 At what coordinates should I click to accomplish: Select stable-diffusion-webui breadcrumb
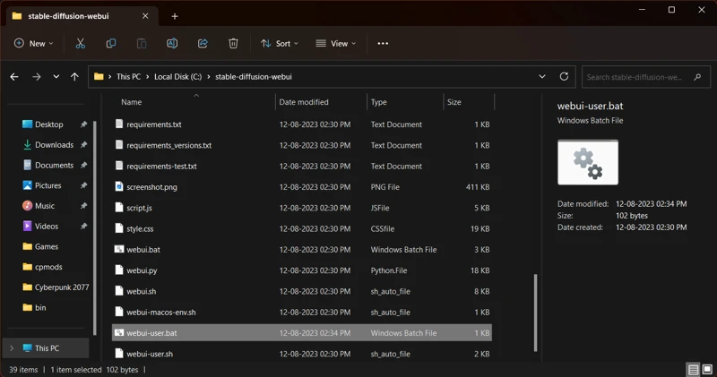click(x=254, y=77)
